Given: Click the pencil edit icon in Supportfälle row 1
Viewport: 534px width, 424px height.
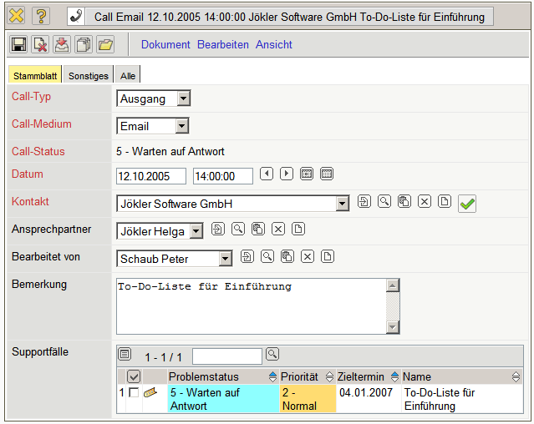Looking at the screenshot, I should pyautogui.click(x=150, y=391).
